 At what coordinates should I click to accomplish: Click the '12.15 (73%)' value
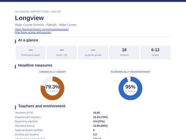point(100,117)
